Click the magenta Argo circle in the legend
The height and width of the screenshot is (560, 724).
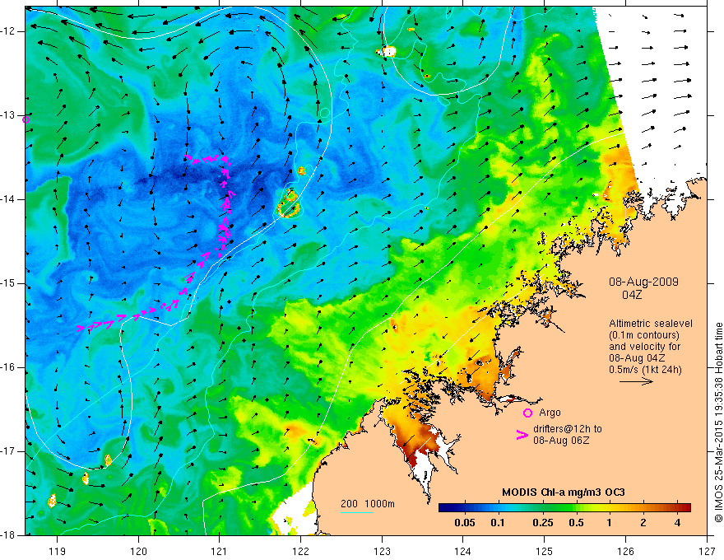click(x=527, y=413)
